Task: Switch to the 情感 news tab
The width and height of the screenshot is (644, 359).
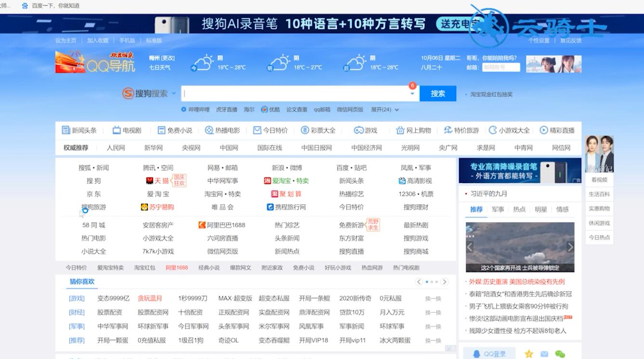Action: point(563,210)
